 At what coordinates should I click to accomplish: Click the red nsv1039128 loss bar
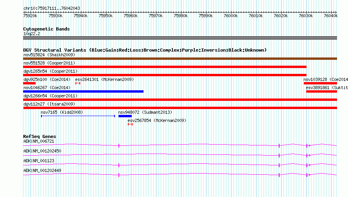coord(321,83)
